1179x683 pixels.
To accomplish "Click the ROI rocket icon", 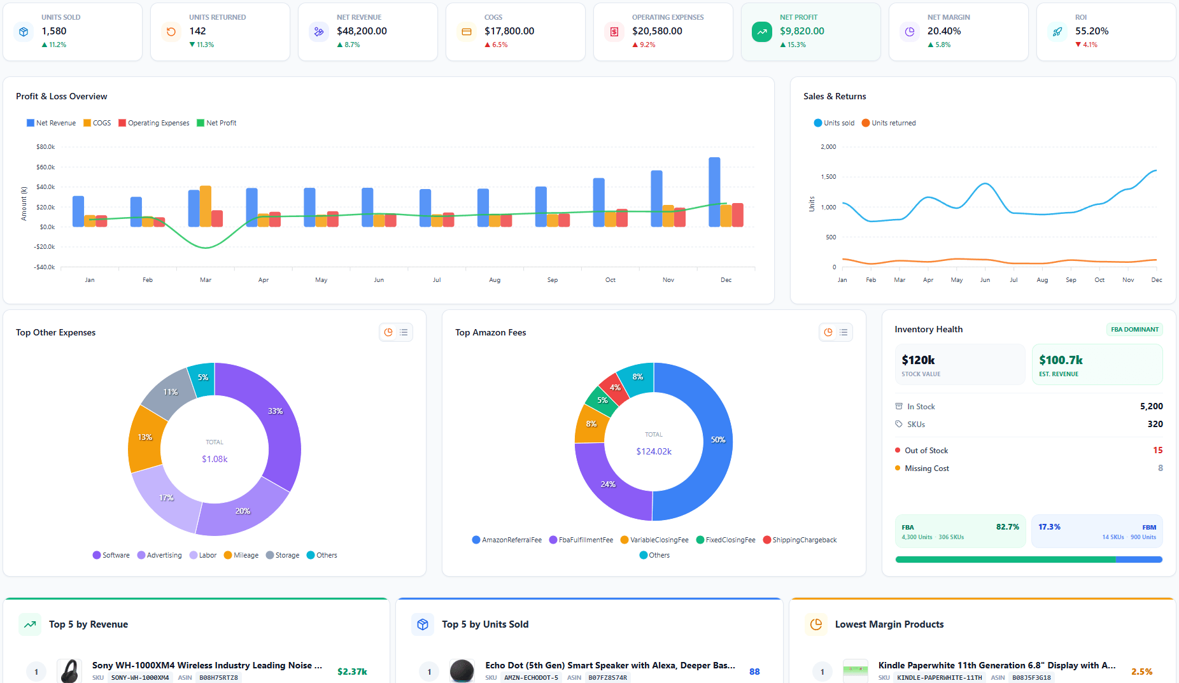I will pos(1057,31).
